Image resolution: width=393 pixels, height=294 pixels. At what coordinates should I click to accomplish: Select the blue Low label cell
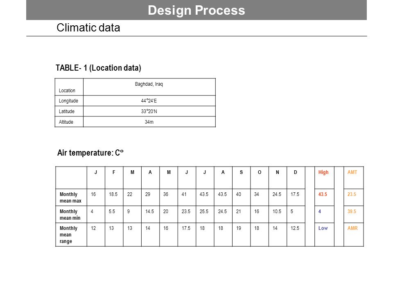(324, 234)
